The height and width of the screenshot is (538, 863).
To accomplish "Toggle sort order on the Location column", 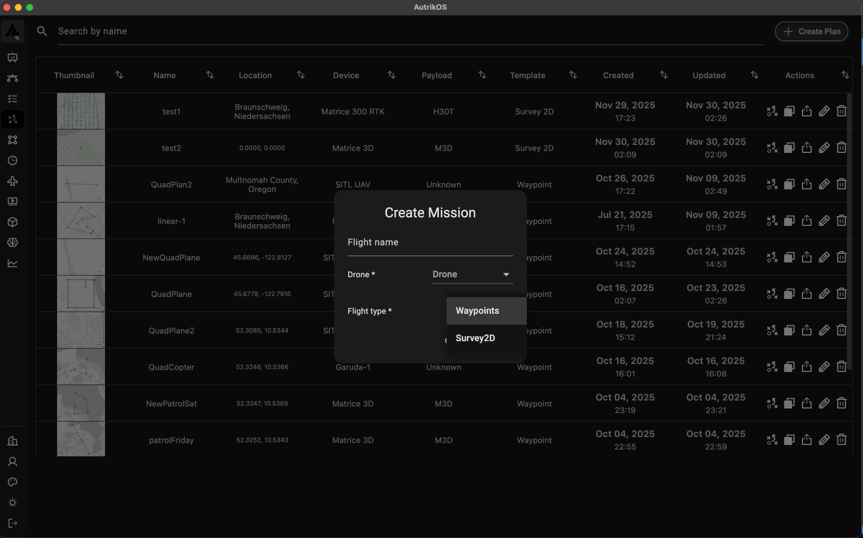I will point(300,75).
